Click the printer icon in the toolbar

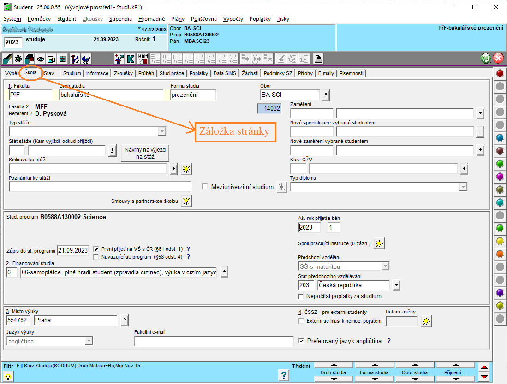point(318,59)
